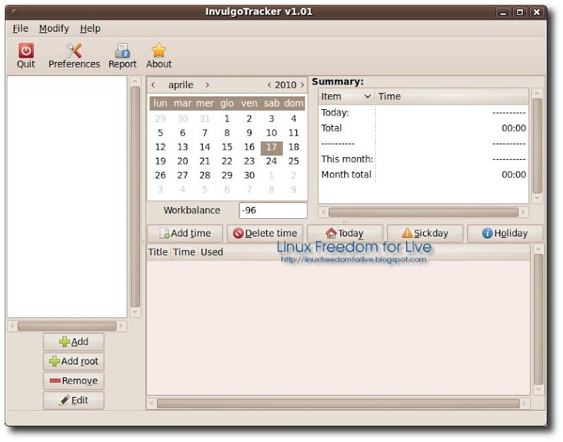The width and height of the screenshot is (563, 442).
Task: Minimize the InvulgoTracker window
Action: click(503, 13)
